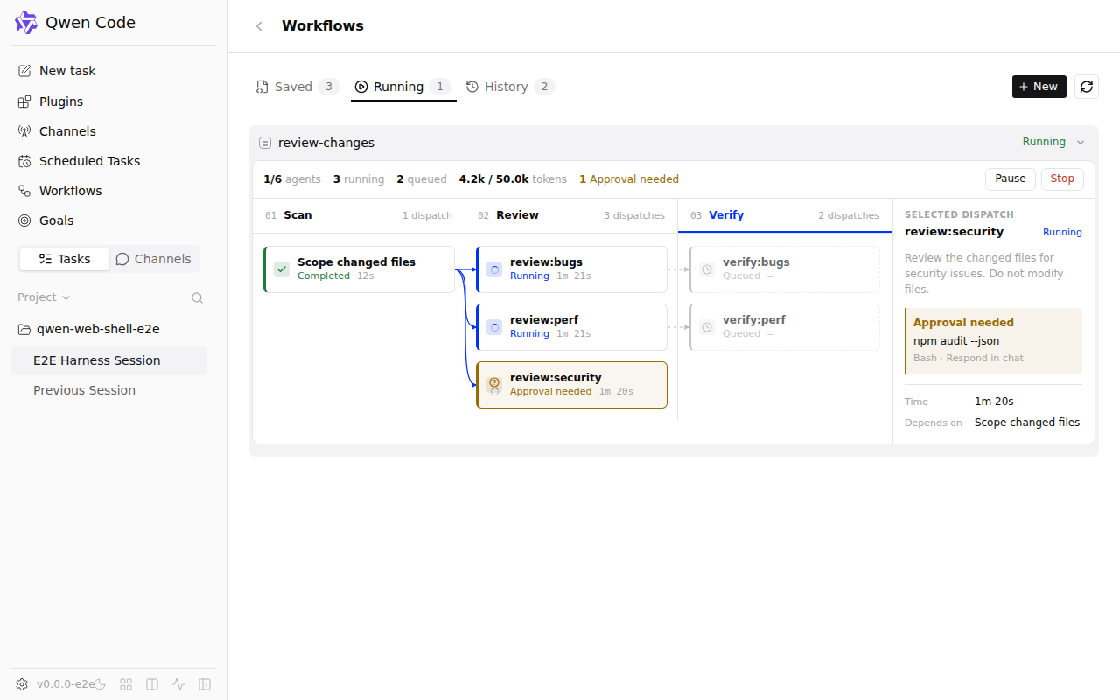Click the Workflows icon in sidebar

click(x=24, y=191)
